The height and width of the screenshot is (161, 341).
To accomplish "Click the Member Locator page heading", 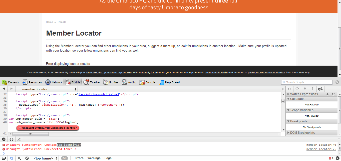I will pos(74,33).
